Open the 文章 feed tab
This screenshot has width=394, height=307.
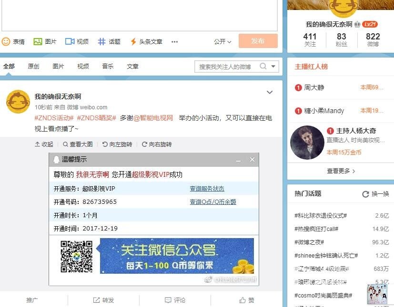click(132, 67)
